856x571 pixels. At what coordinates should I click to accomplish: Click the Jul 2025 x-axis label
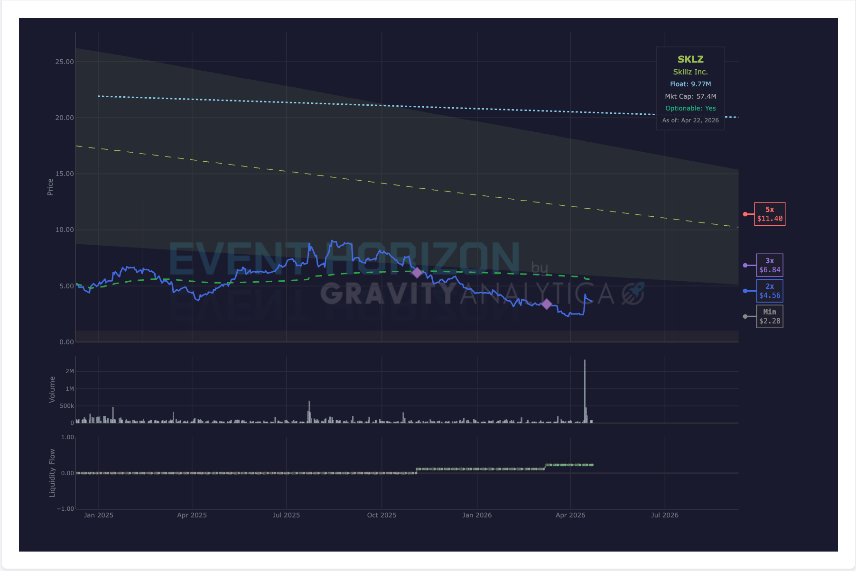[x=286, y=515]
